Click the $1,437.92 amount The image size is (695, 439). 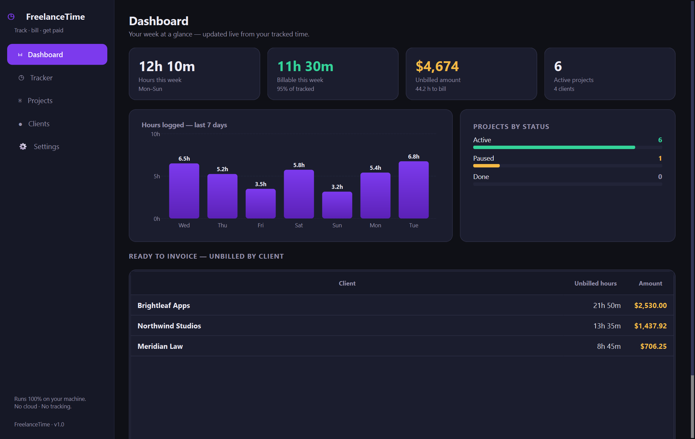650,326
